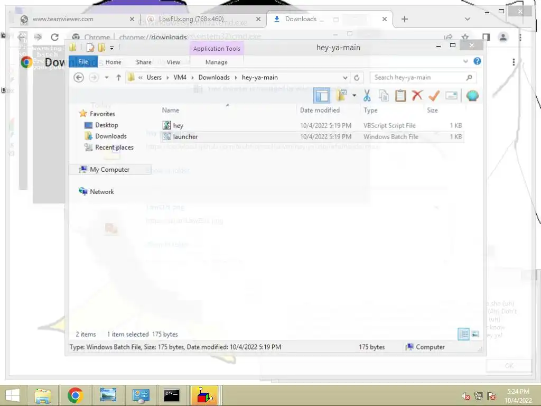The height and width of the screenshot is (406, 541).
Task: Click muted volume tray icon
Action: (x=465, y=396)
